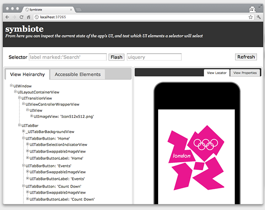This screenshot has height=210, width=265.
Task: Expand UITabBarButtonLabel 'Home' node
Action: 27,157
